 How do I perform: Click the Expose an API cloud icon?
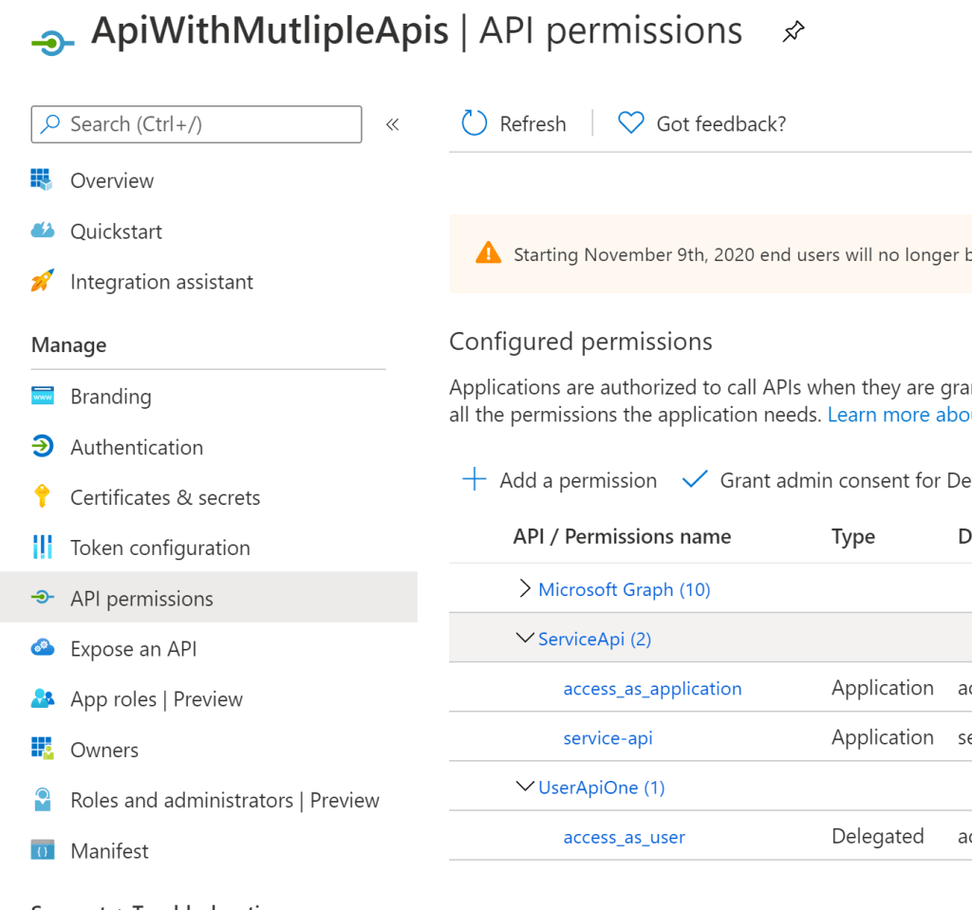42,648
